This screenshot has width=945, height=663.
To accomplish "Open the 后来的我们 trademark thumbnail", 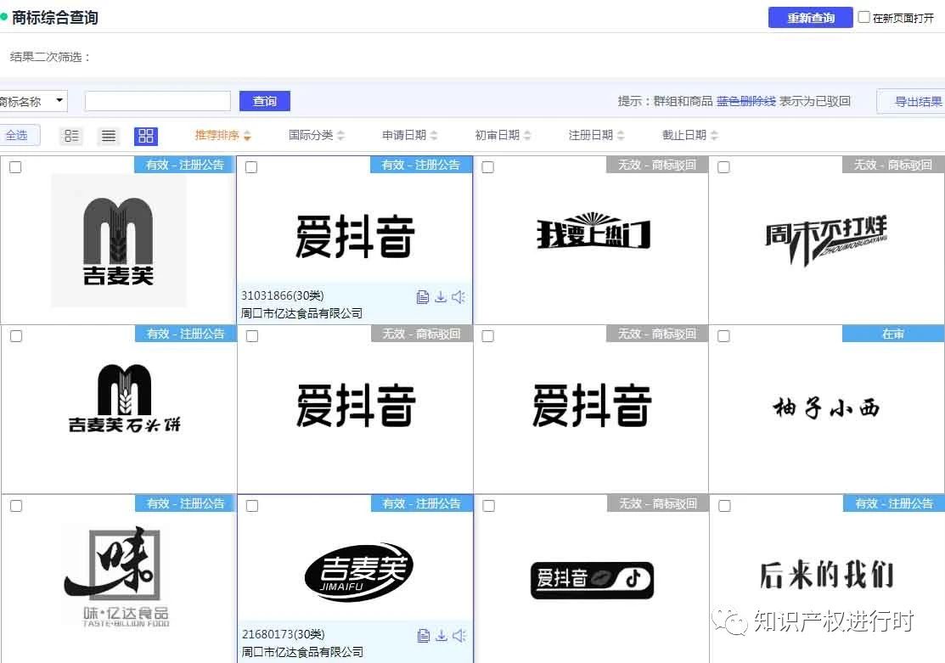I will 827,574.
